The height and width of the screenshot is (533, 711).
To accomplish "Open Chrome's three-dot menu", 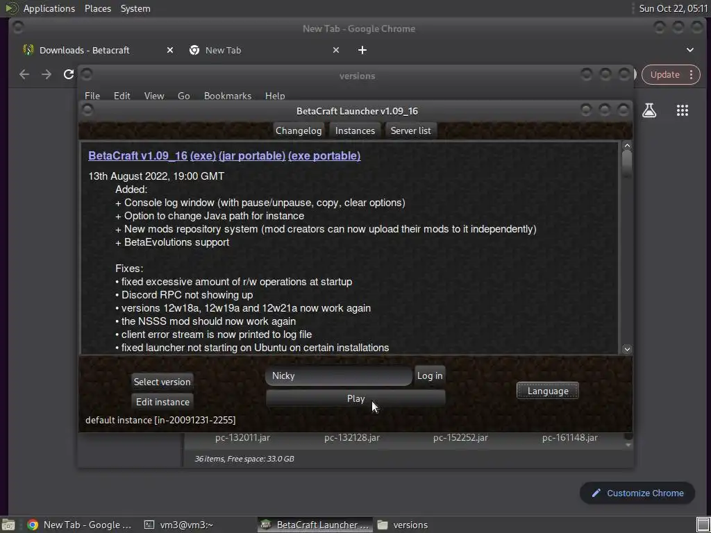I will 691,75.
